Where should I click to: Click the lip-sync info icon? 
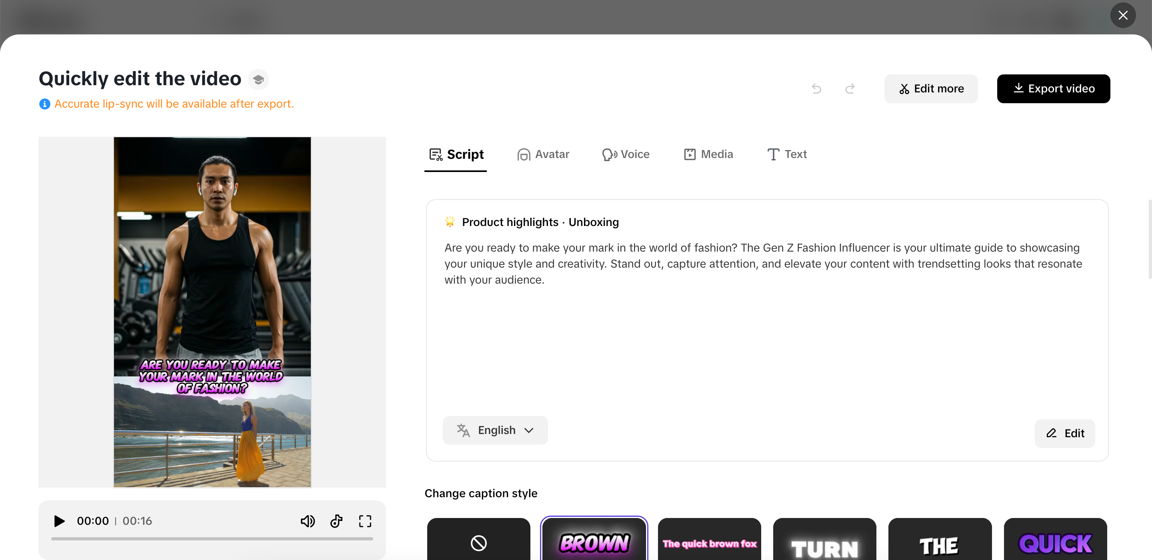pos(45,104)
